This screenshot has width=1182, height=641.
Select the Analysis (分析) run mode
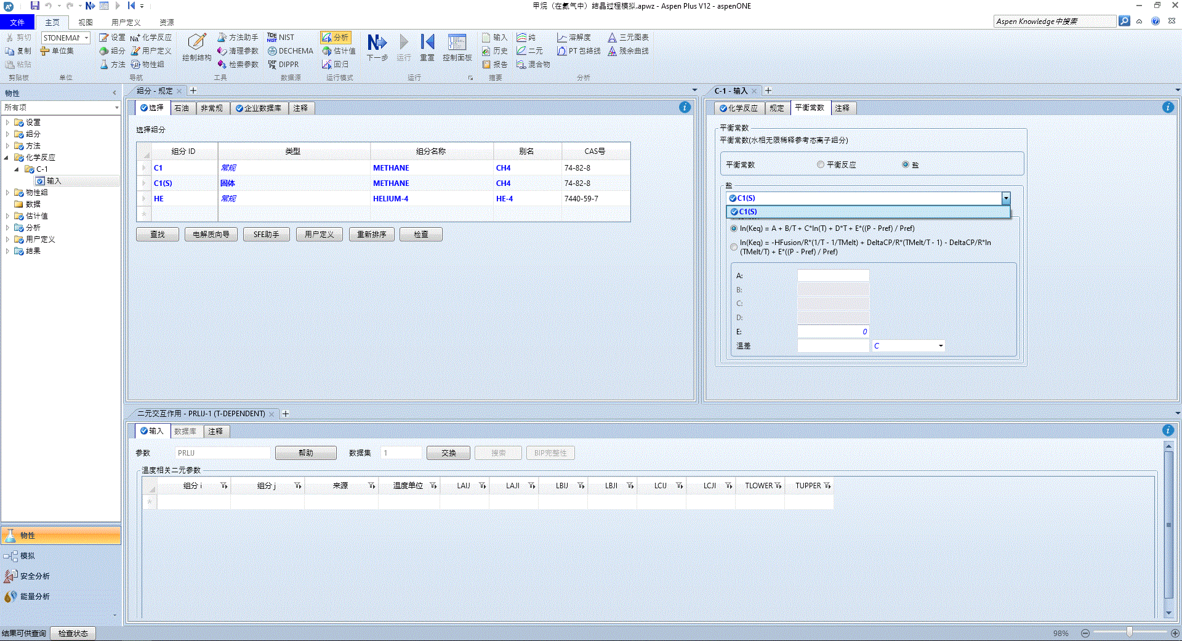(336, 38)
